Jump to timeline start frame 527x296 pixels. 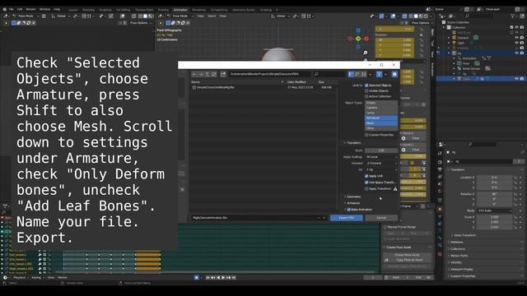click(208, 278)
